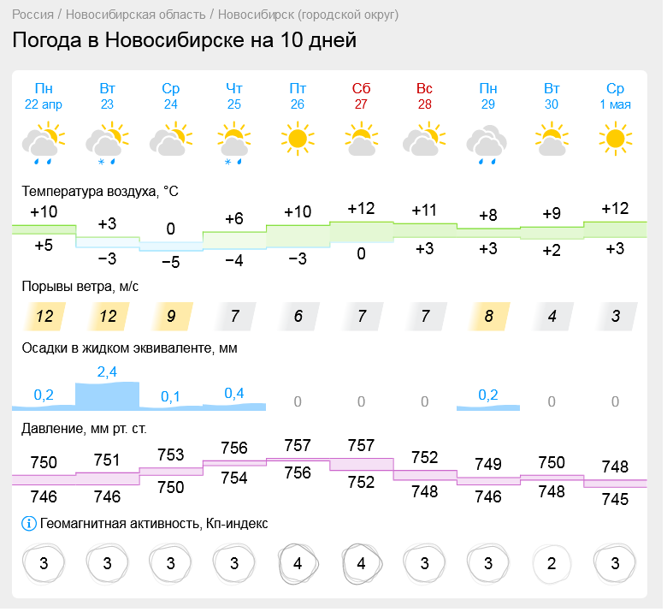The image size is (667, 612).
Task: Click the wind gust value 12 for Tuesday
Action: 107,316
